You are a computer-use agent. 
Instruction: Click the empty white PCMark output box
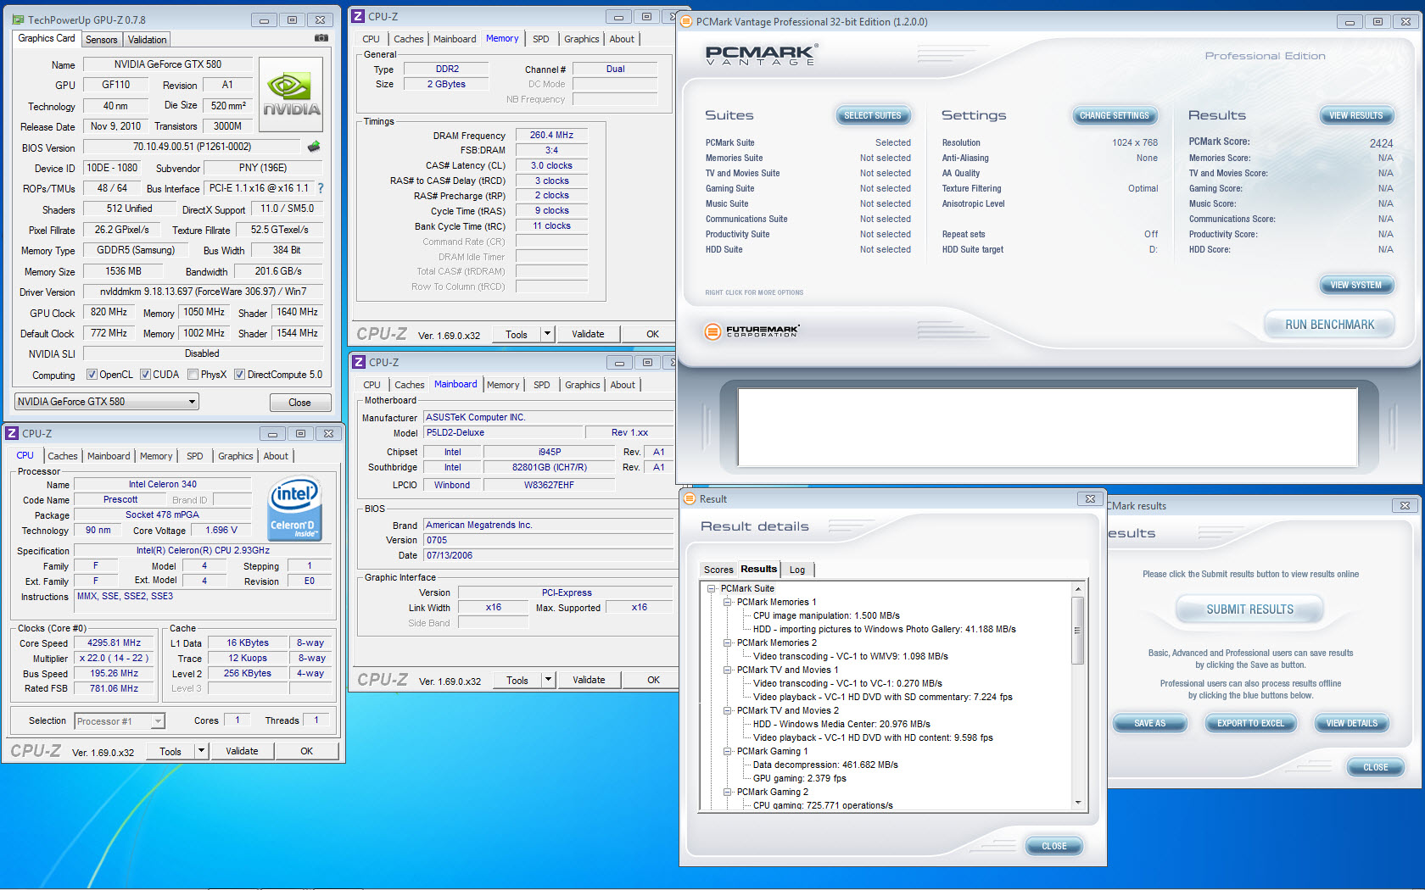[x=1048, y=427]
